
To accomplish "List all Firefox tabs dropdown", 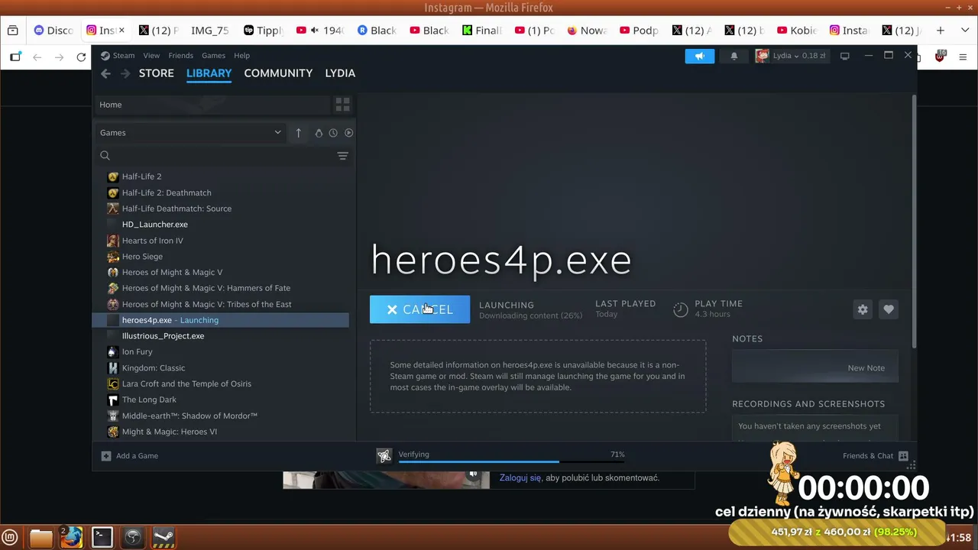I will (x=965, y=31).
